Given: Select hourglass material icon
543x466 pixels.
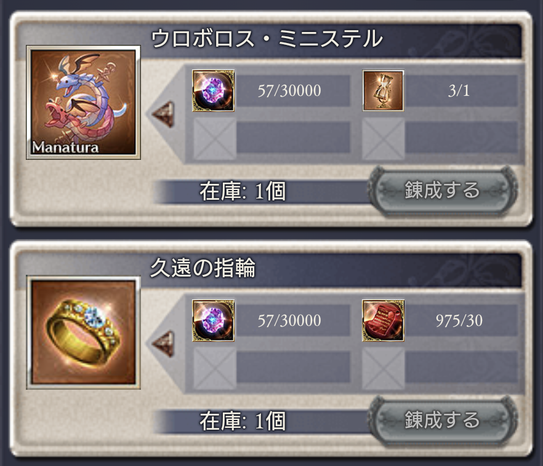Looking at the screenshot, I should click(x=383, y=90).
